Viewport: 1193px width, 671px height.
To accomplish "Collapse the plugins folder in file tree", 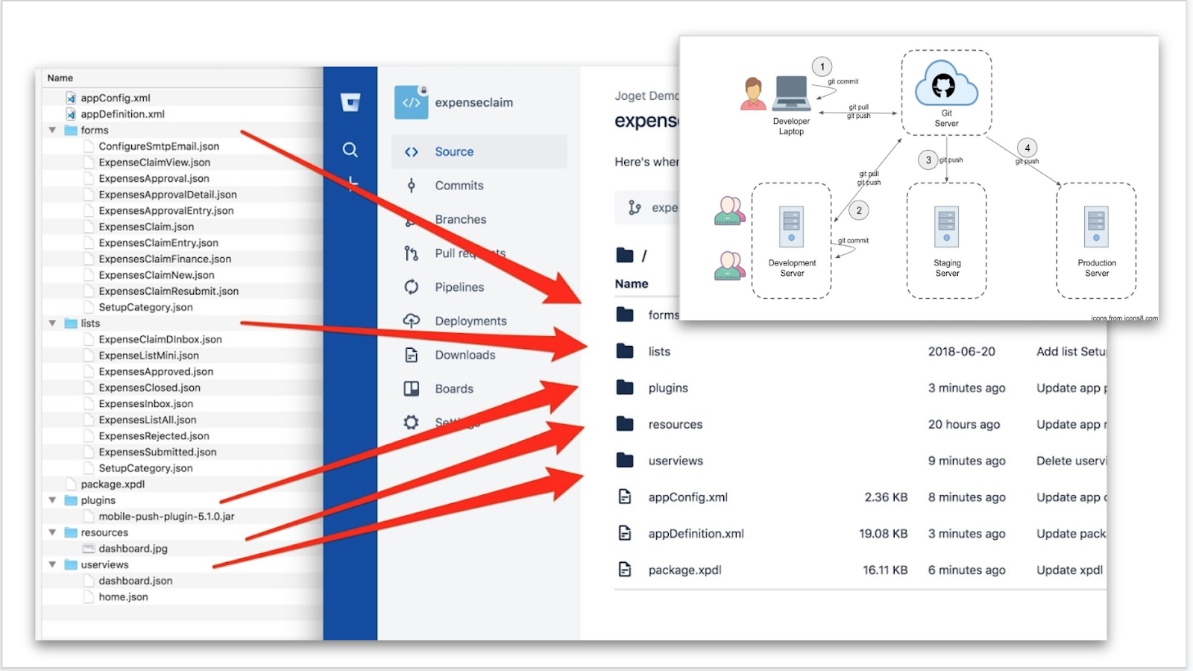I will [52, 500].
